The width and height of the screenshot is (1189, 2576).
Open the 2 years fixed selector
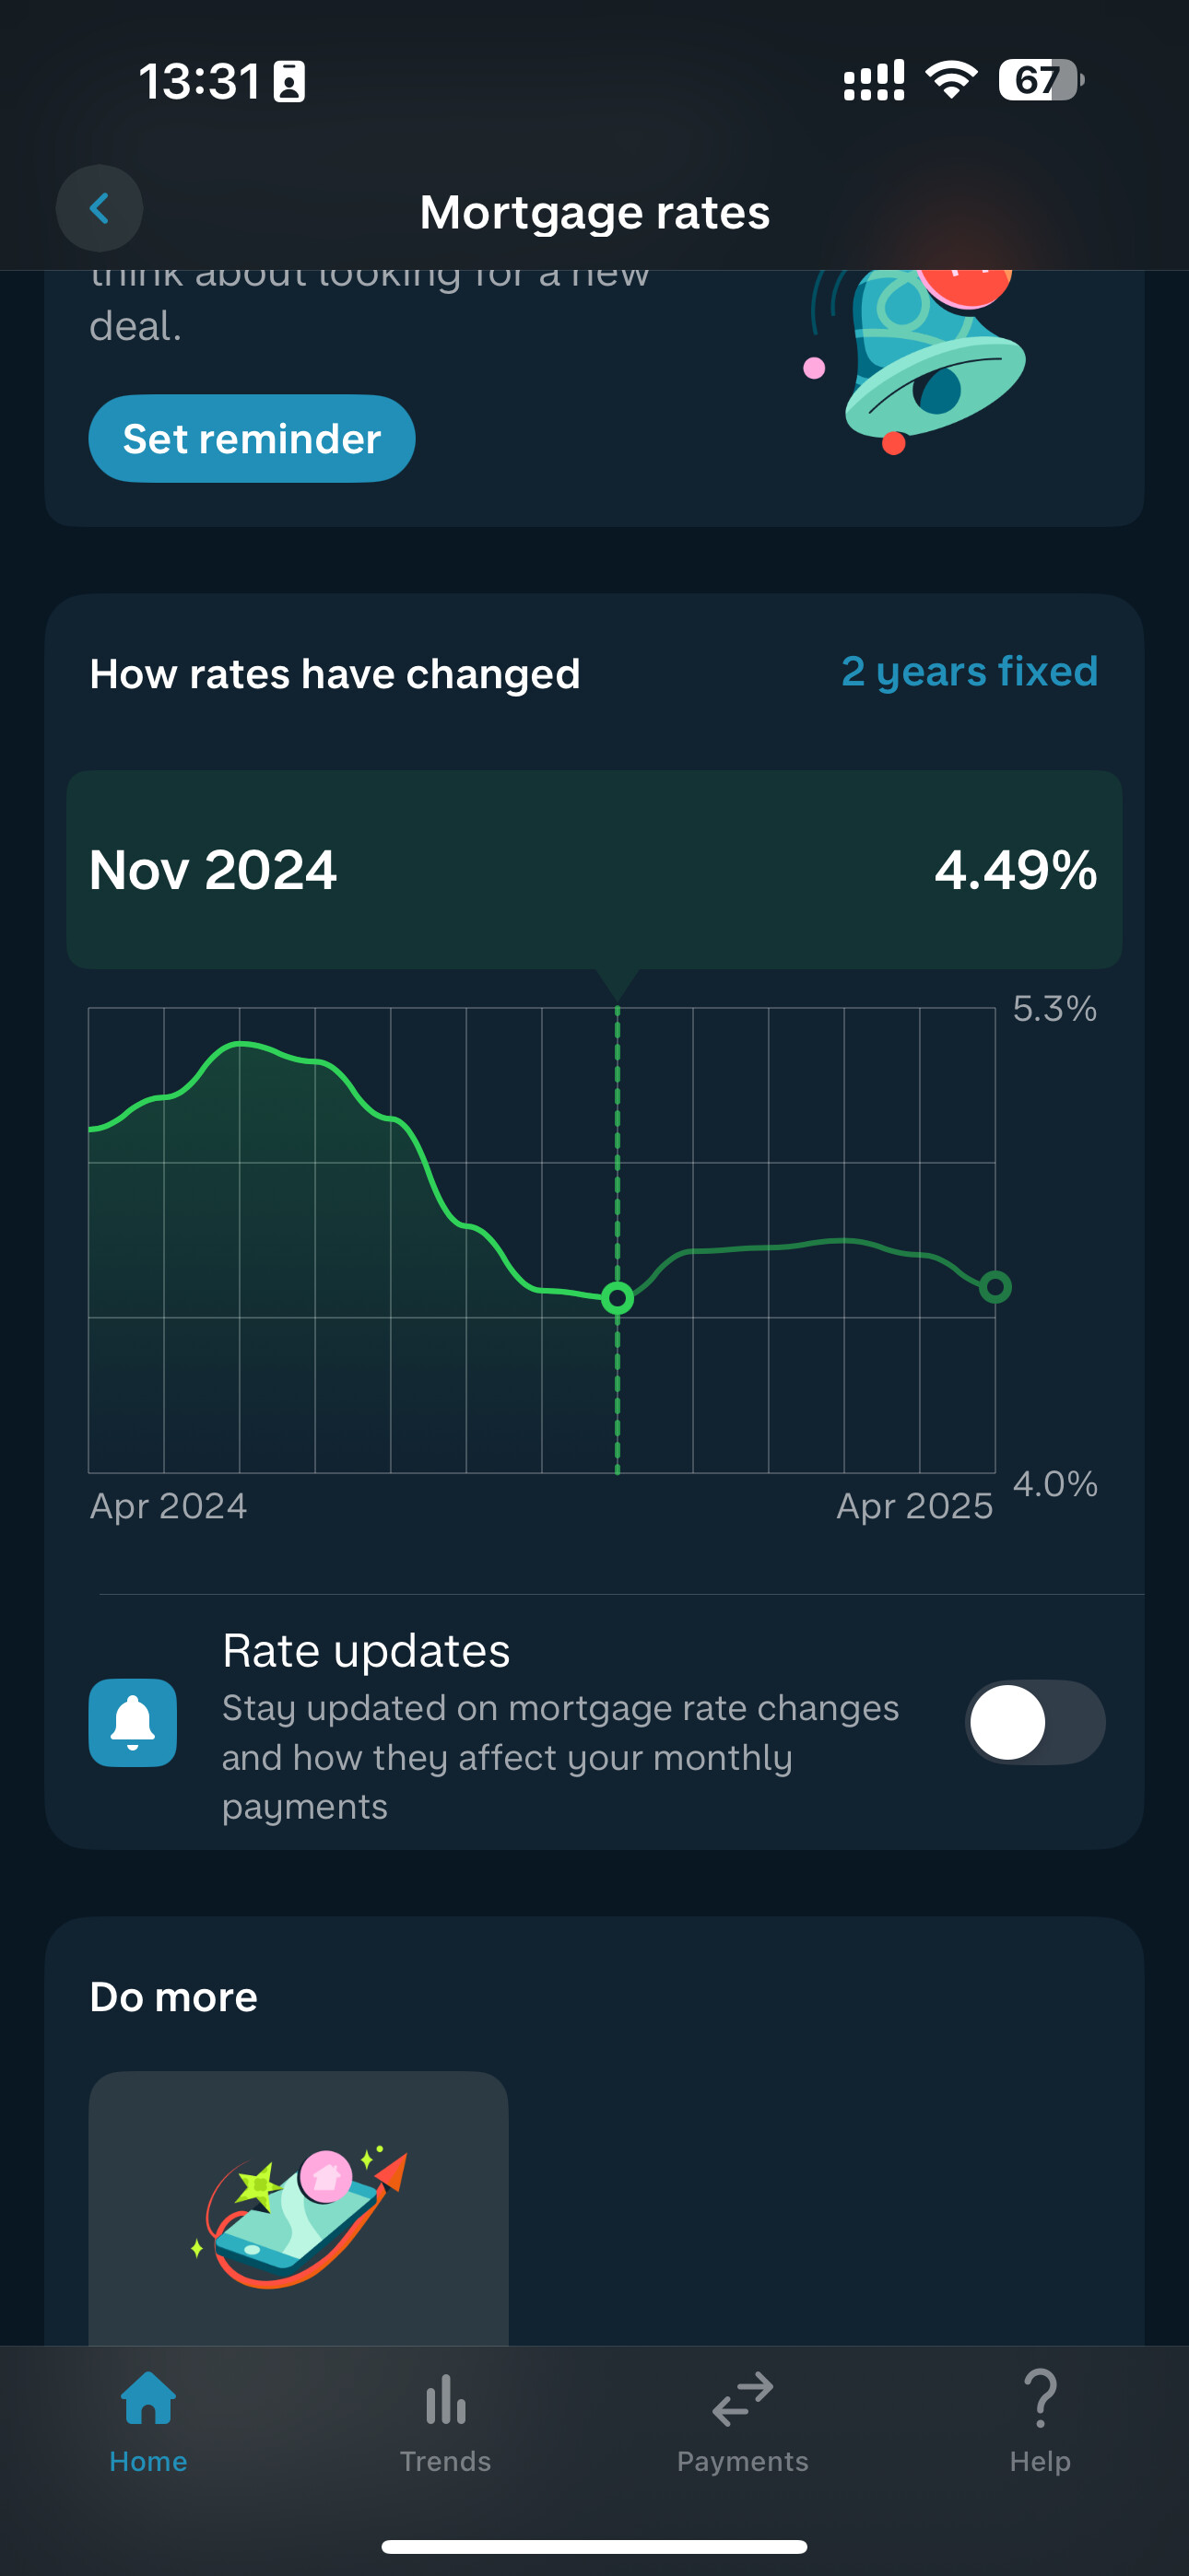coord(970,671)
